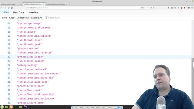The width and height of the screenshot is (194, 109).
Task: Reload the current page
Action: pyautogui.click(x=8, y=8)
